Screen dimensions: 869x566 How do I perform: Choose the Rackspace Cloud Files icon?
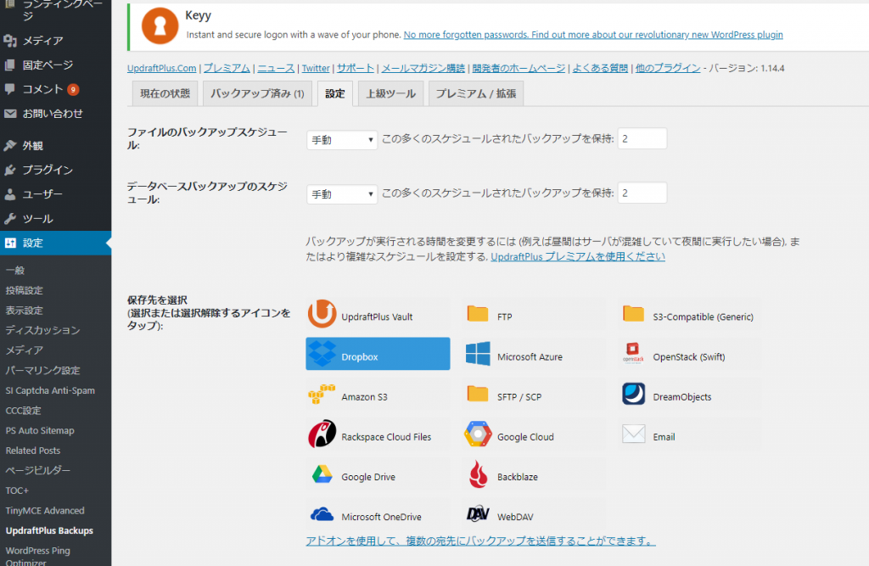coord(322,434)
